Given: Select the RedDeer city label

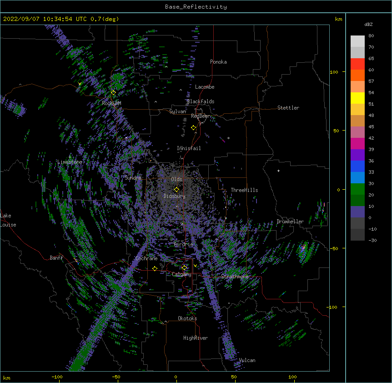Looking at the screenshot, I should point(200,116).
